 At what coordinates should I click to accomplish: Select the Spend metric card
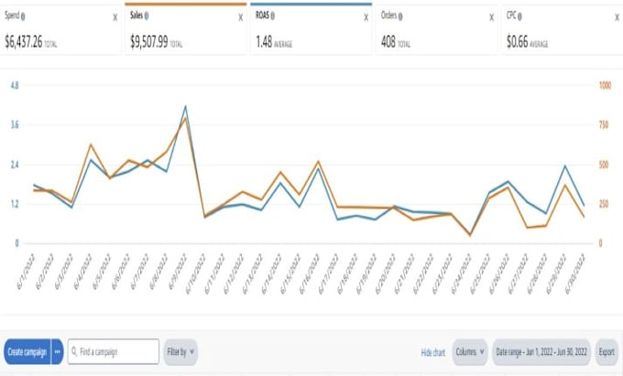click(x=60, y=30)
